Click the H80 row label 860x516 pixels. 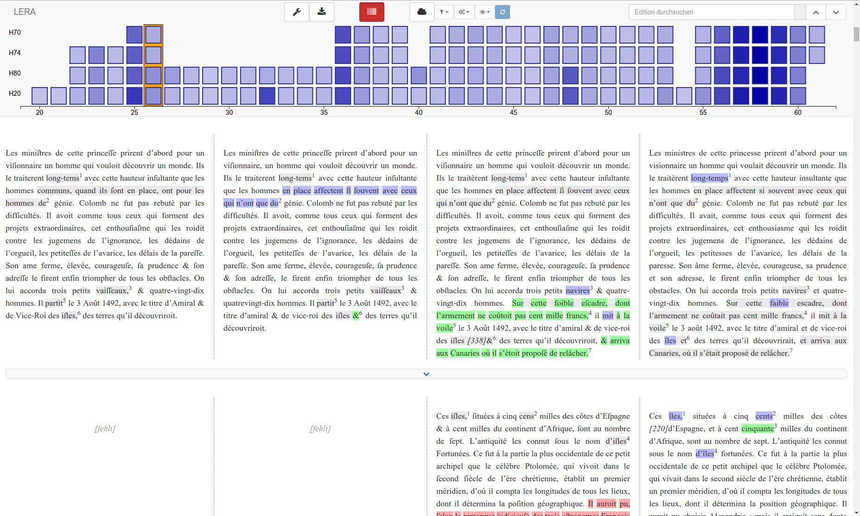pyautogui.click(x=15, y=73)
